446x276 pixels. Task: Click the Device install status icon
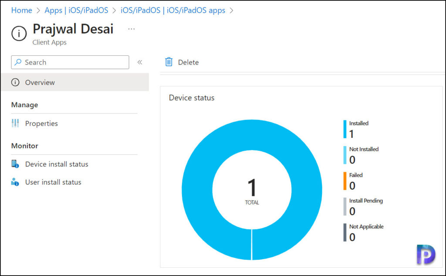15,164
